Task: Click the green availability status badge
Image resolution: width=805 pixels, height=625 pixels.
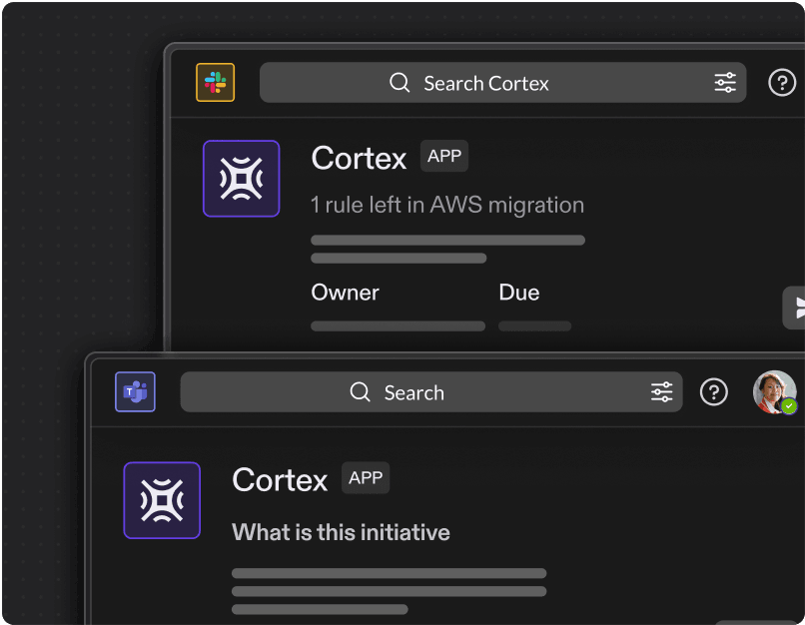Action: tap(789, 406)
